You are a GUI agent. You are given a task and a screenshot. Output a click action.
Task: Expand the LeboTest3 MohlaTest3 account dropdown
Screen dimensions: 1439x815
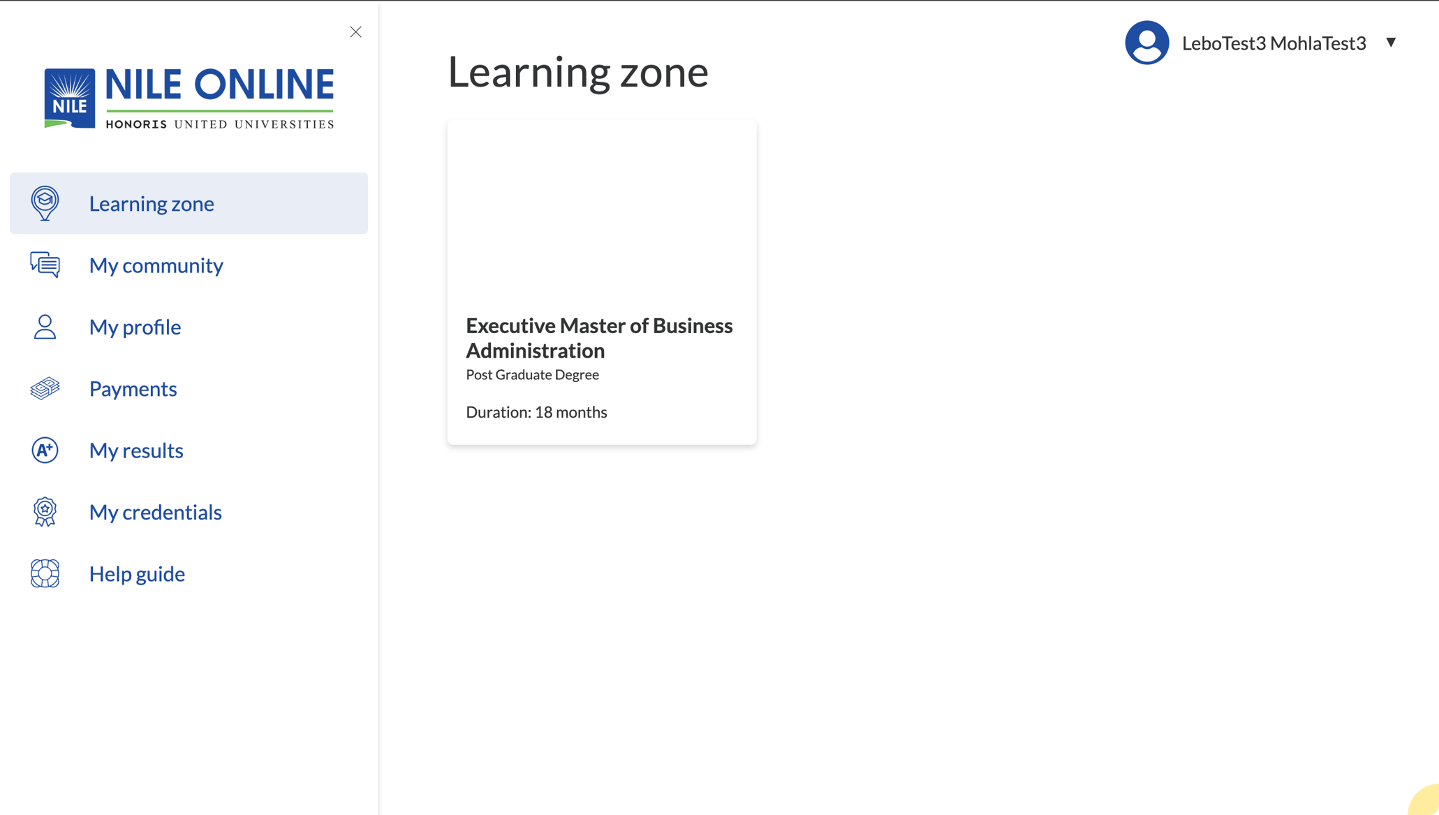click(1275, 43)
